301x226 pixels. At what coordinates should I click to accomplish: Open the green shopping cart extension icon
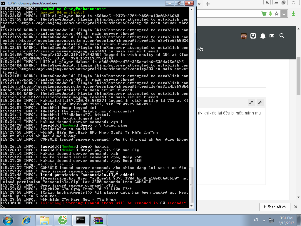coord(264,14)
